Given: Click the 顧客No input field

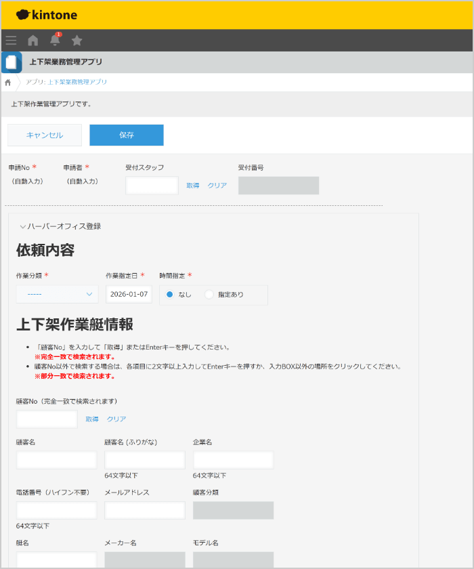Looking at the screenshot, I should [x=47, y=419].
